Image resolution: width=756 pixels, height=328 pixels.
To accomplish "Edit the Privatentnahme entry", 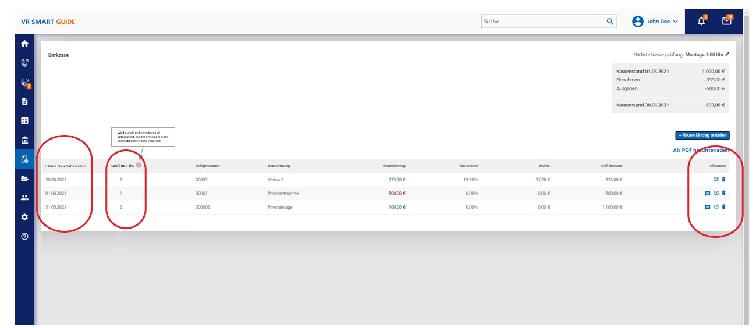I will click(716, 193).
